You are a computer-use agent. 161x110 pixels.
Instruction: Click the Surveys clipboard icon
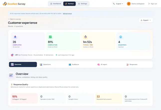(x=66, y=4)
